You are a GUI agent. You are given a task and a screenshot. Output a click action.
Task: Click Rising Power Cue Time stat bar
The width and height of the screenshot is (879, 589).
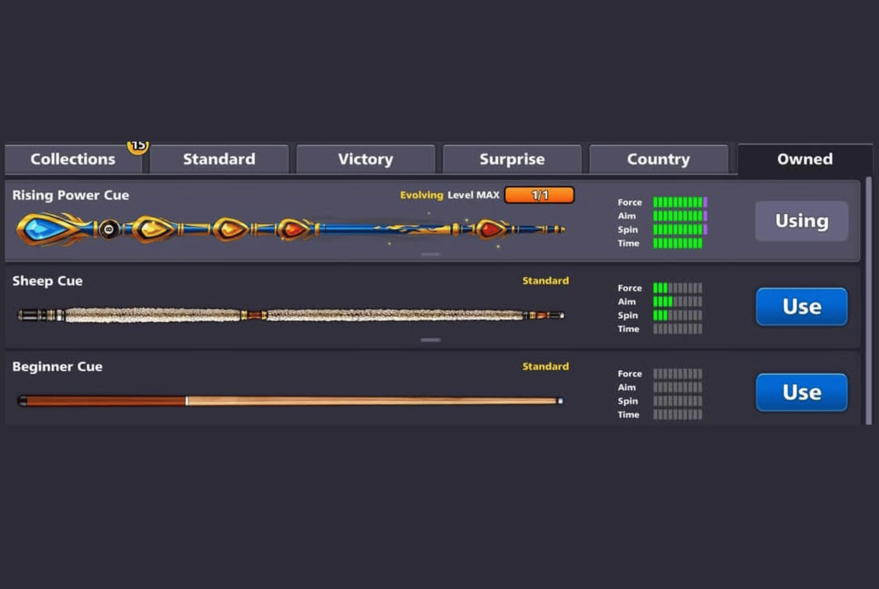point(678,243)
